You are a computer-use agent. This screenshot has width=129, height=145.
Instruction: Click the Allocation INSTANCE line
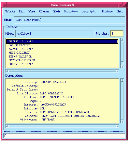pos(37,120)
